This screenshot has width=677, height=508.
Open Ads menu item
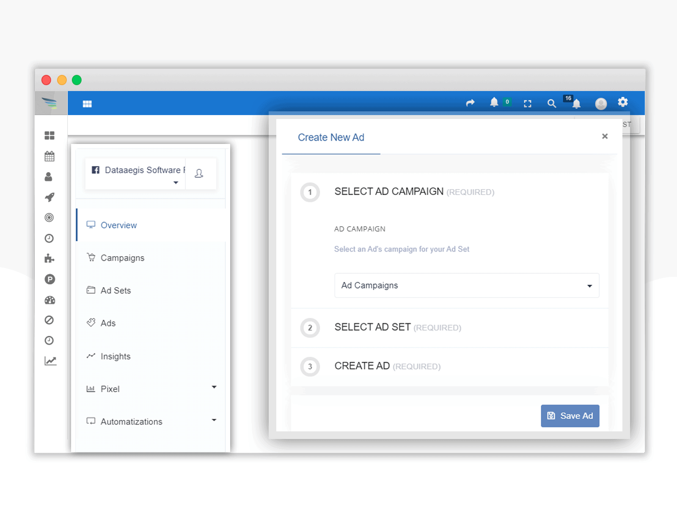[151, 323]
